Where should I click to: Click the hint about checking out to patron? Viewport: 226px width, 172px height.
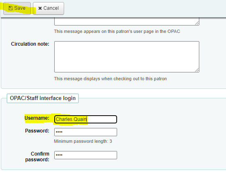click(x=111, y=79)
